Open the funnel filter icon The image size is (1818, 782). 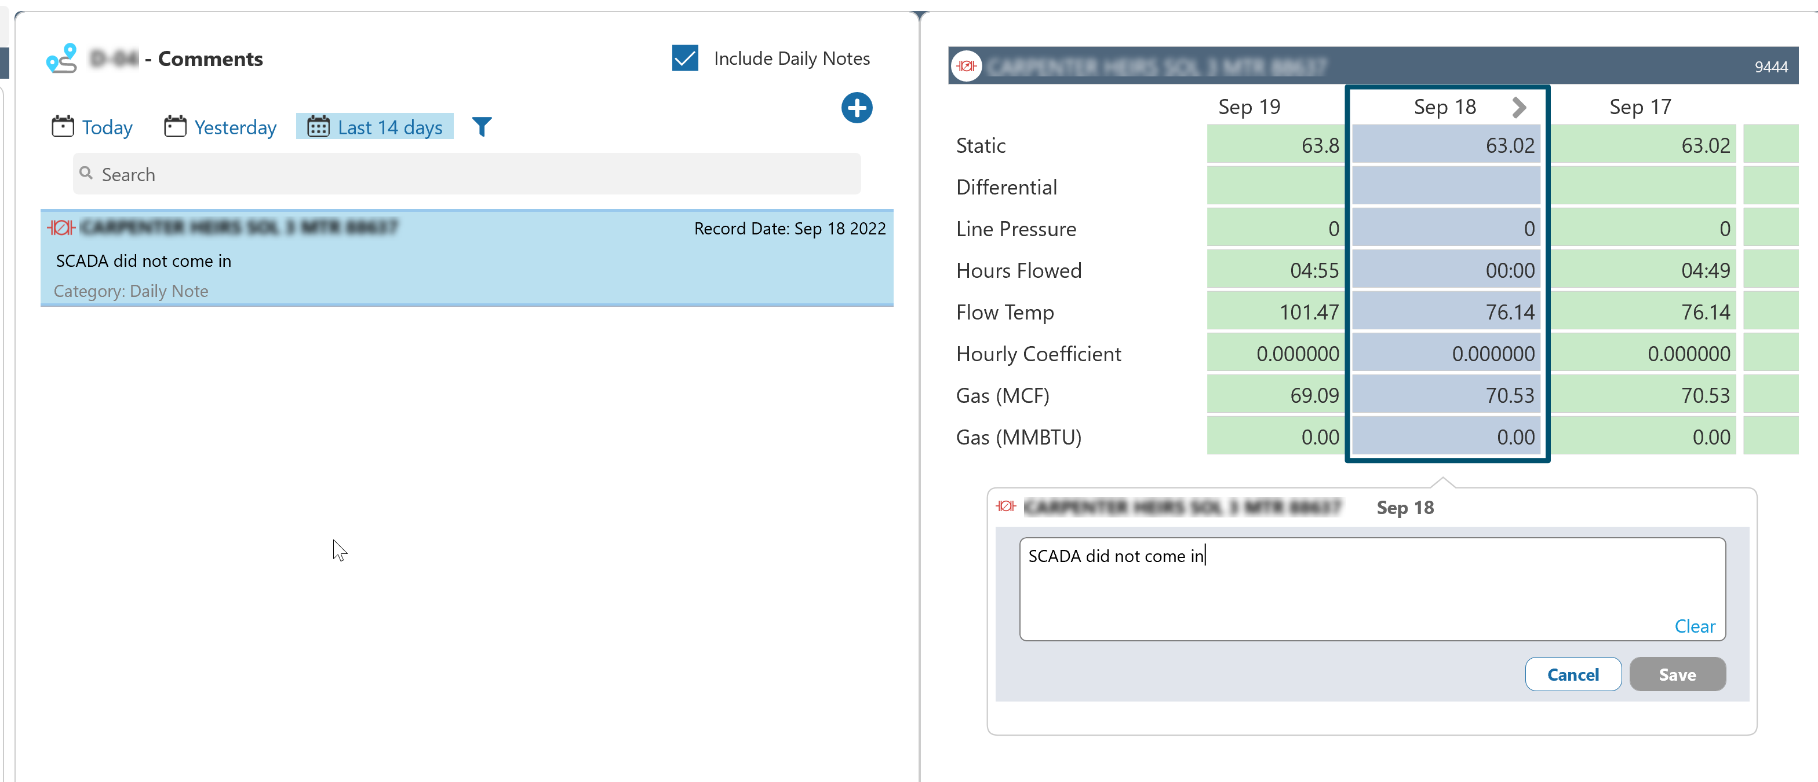click(482, 127)
